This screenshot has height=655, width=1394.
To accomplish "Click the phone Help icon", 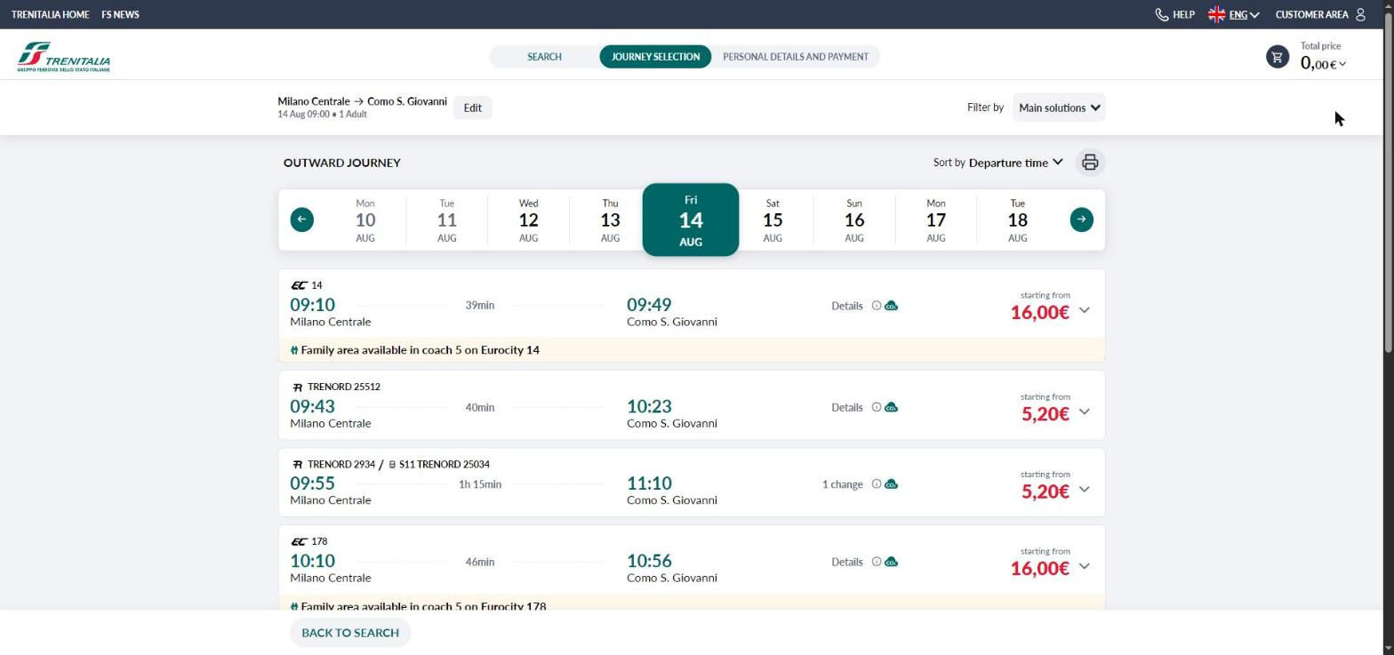I will [x=1161, y=14].
